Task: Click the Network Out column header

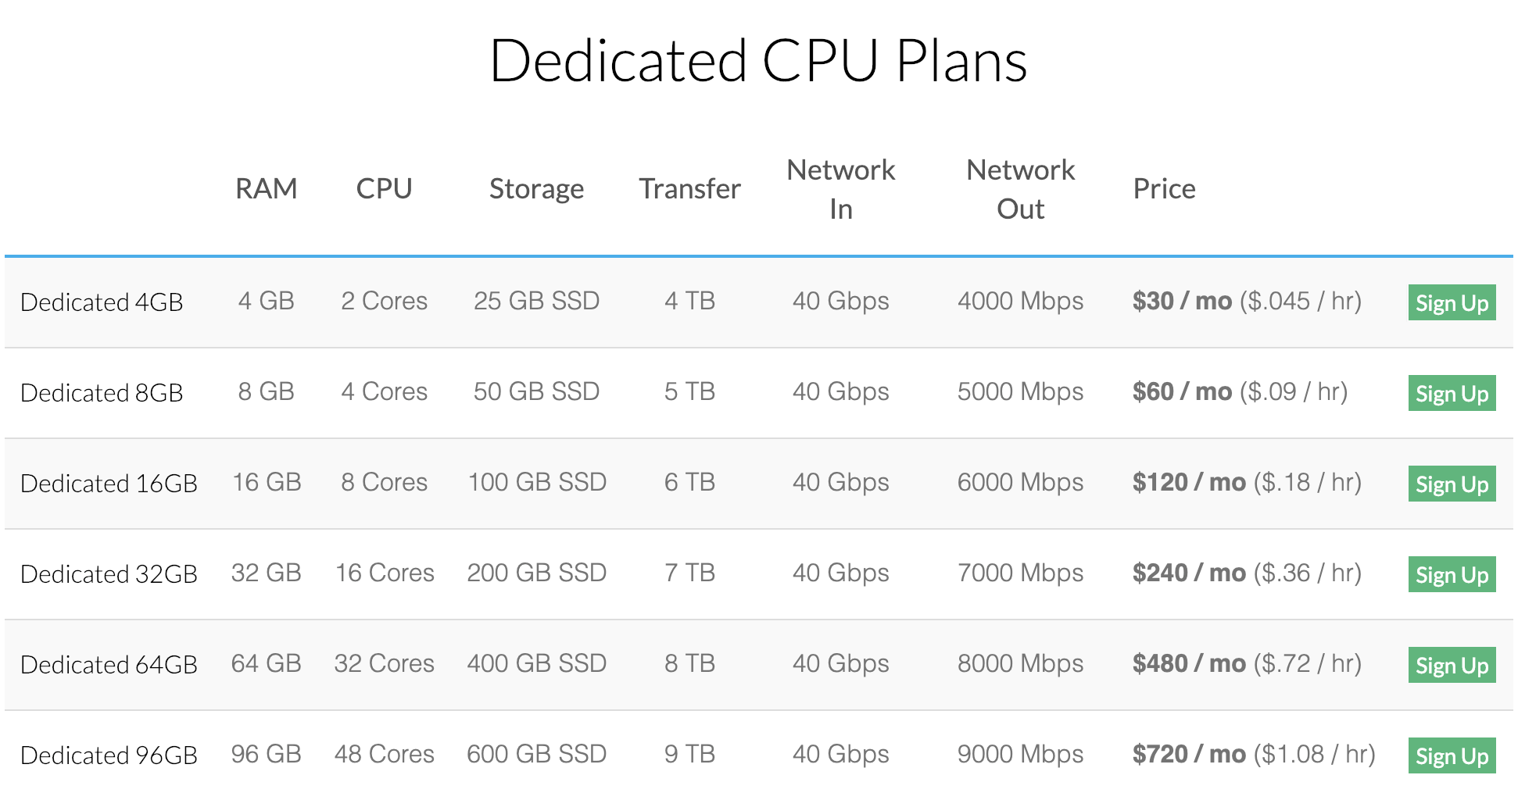Action: tap(1021, 189)
